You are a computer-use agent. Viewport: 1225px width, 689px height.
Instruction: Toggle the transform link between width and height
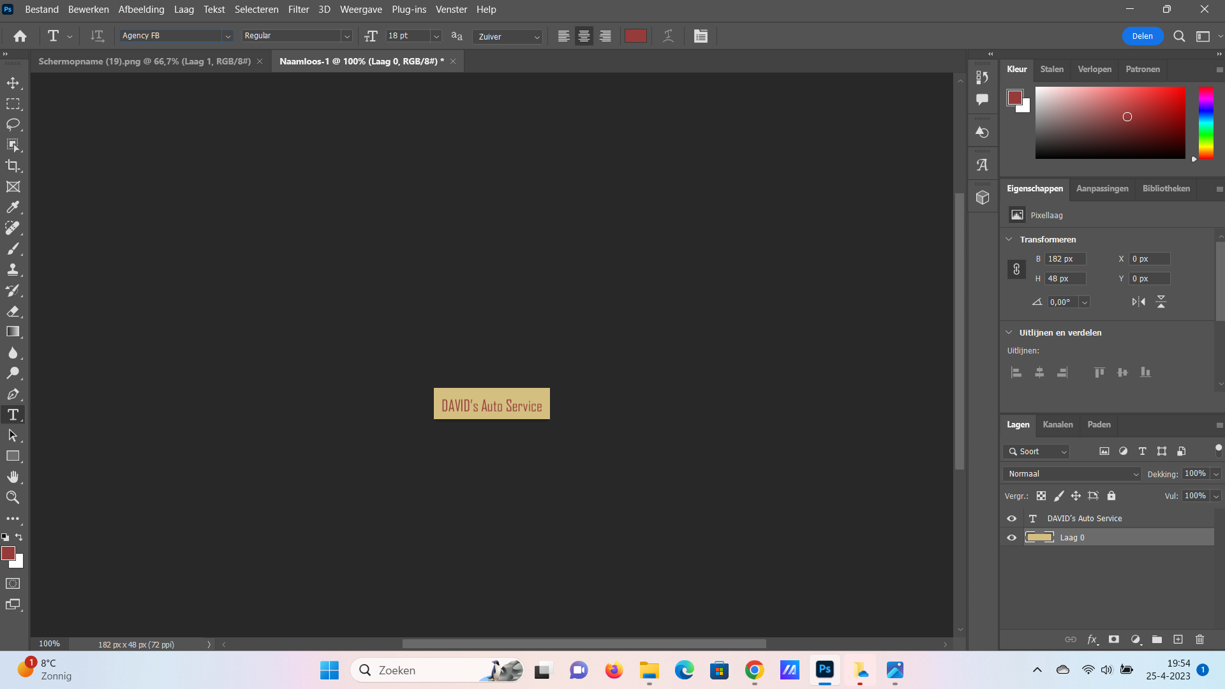(x=1017, y=269)
